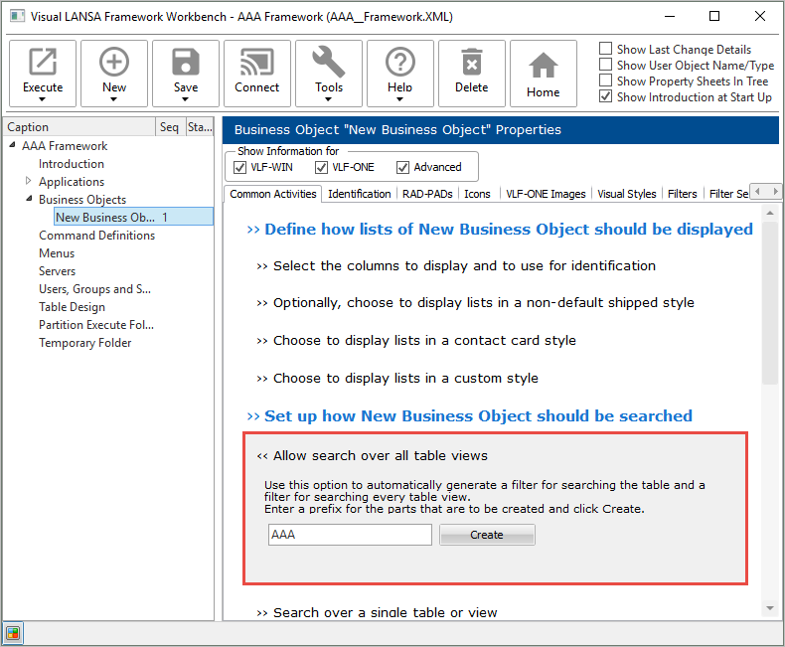Viewport: 785px width, 647px height.
Task: Open the Tools wrench icon
Action: (x=329, y=63)
